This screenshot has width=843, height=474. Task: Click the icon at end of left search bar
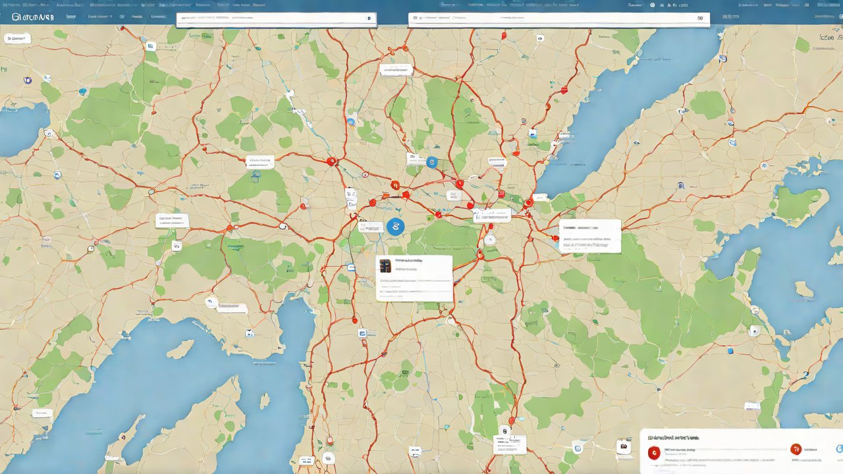pos(369,19)
